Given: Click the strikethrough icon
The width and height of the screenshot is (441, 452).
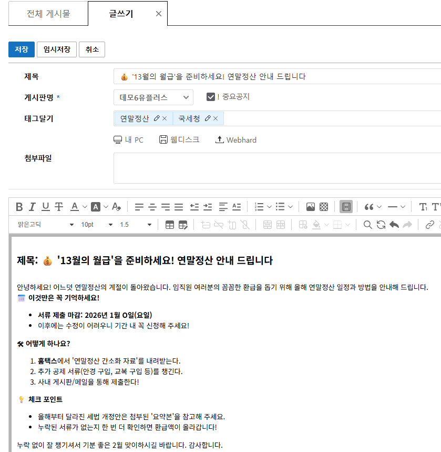Looking at the screenshot, I should tap(59, 207).
